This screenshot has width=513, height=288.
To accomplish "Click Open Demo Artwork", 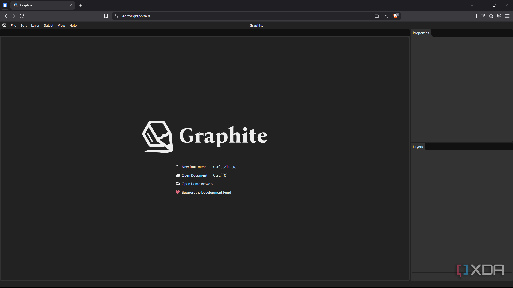I will coord(197,184).
